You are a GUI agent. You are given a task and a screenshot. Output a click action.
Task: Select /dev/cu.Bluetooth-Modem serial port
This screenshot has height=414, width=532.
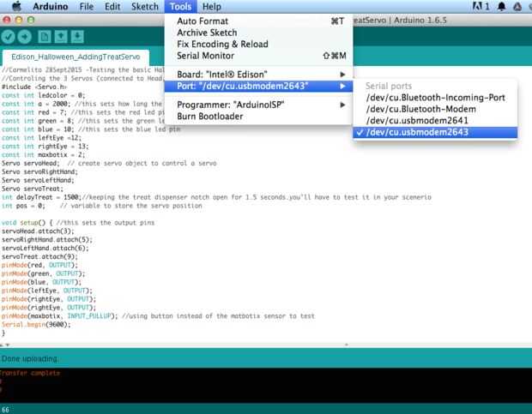pos(435,109)
